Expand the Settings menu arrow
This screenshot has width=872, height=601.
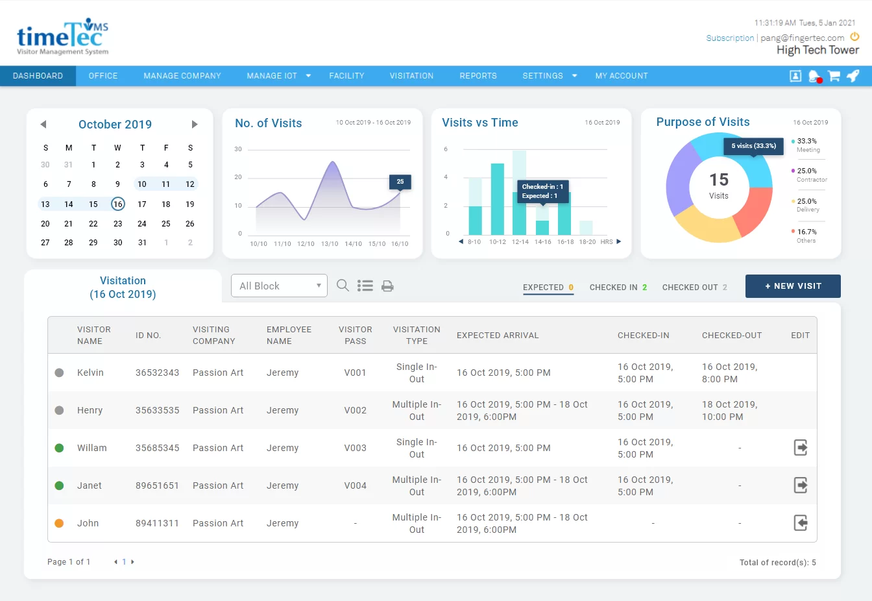[574, 76]
